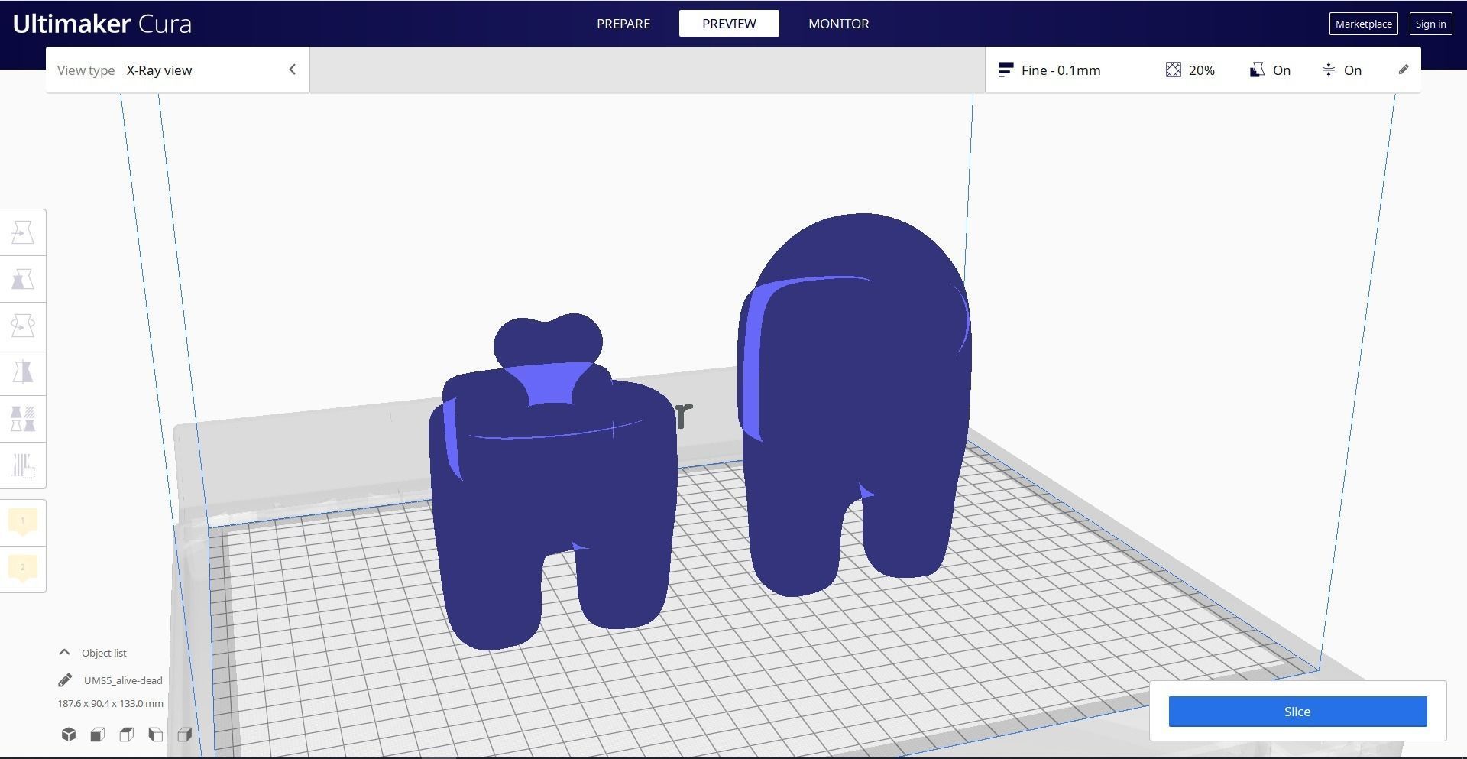Open the Marketplace
Screen dimensions: 1467x759
click(1364, 24)
